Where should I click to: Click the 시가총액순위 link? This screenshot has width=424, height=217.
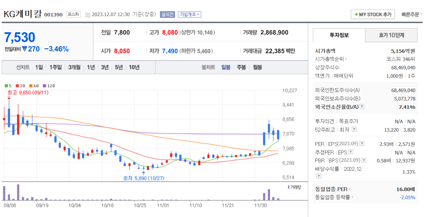(x=329, y=59)
